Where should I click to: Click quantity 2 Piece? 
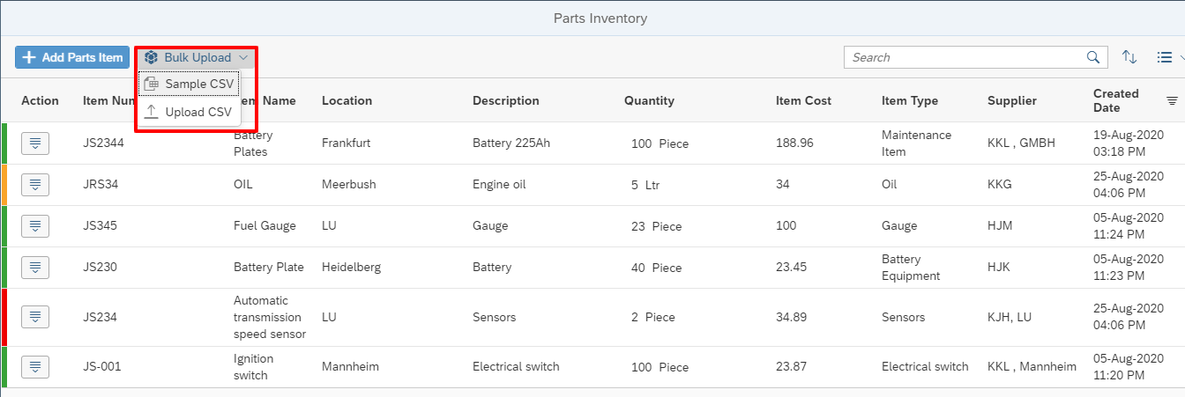(652, 317)
